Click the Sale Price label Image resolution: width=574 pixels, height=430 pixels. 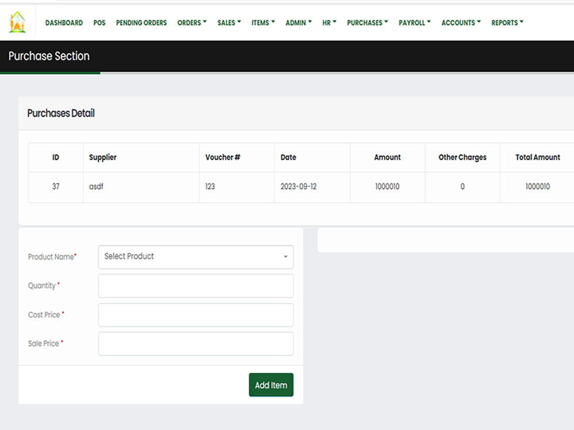click(45, 343)
